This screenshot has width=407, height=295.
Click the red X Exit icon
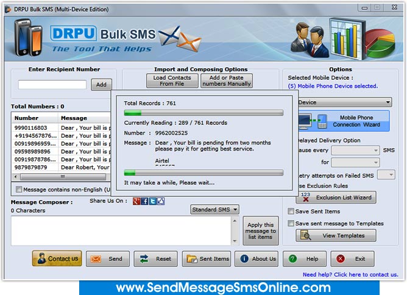341,258
